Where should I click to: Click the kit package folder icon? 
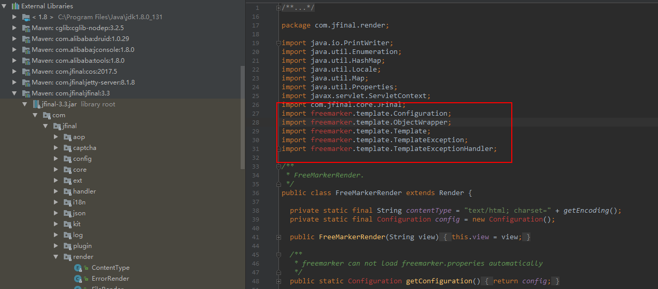coord(67,224)
